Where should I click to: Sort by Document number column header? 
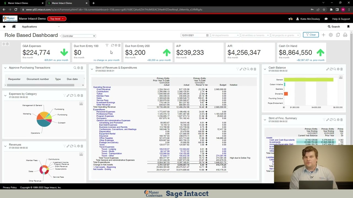coord(38,79)
